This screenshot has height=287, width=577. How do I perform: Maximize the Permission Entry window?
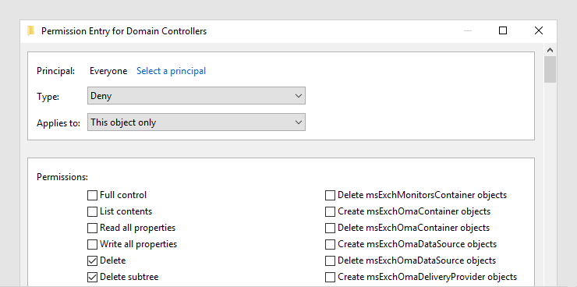(x=503, y=30)
